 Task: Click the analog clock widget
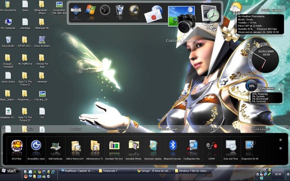tap(265, 59)
